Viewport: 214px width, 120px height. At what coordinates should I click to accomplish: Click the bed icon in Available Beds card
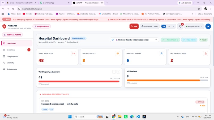point(74,54)
